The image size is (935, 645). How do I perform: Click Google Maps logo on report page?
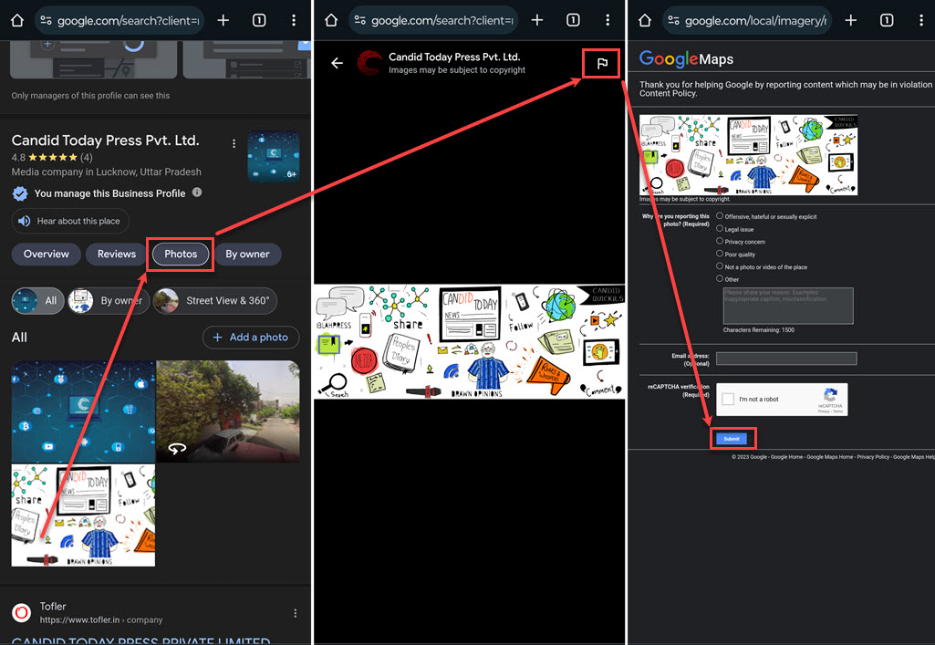coord(686,58)
